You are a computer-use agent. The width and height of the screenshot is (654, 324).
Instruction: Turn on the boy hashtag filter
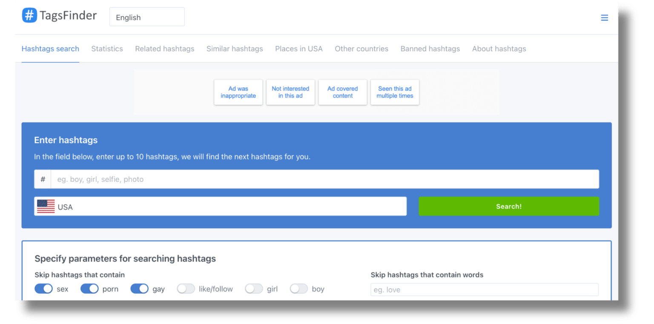tap(298, 289)
